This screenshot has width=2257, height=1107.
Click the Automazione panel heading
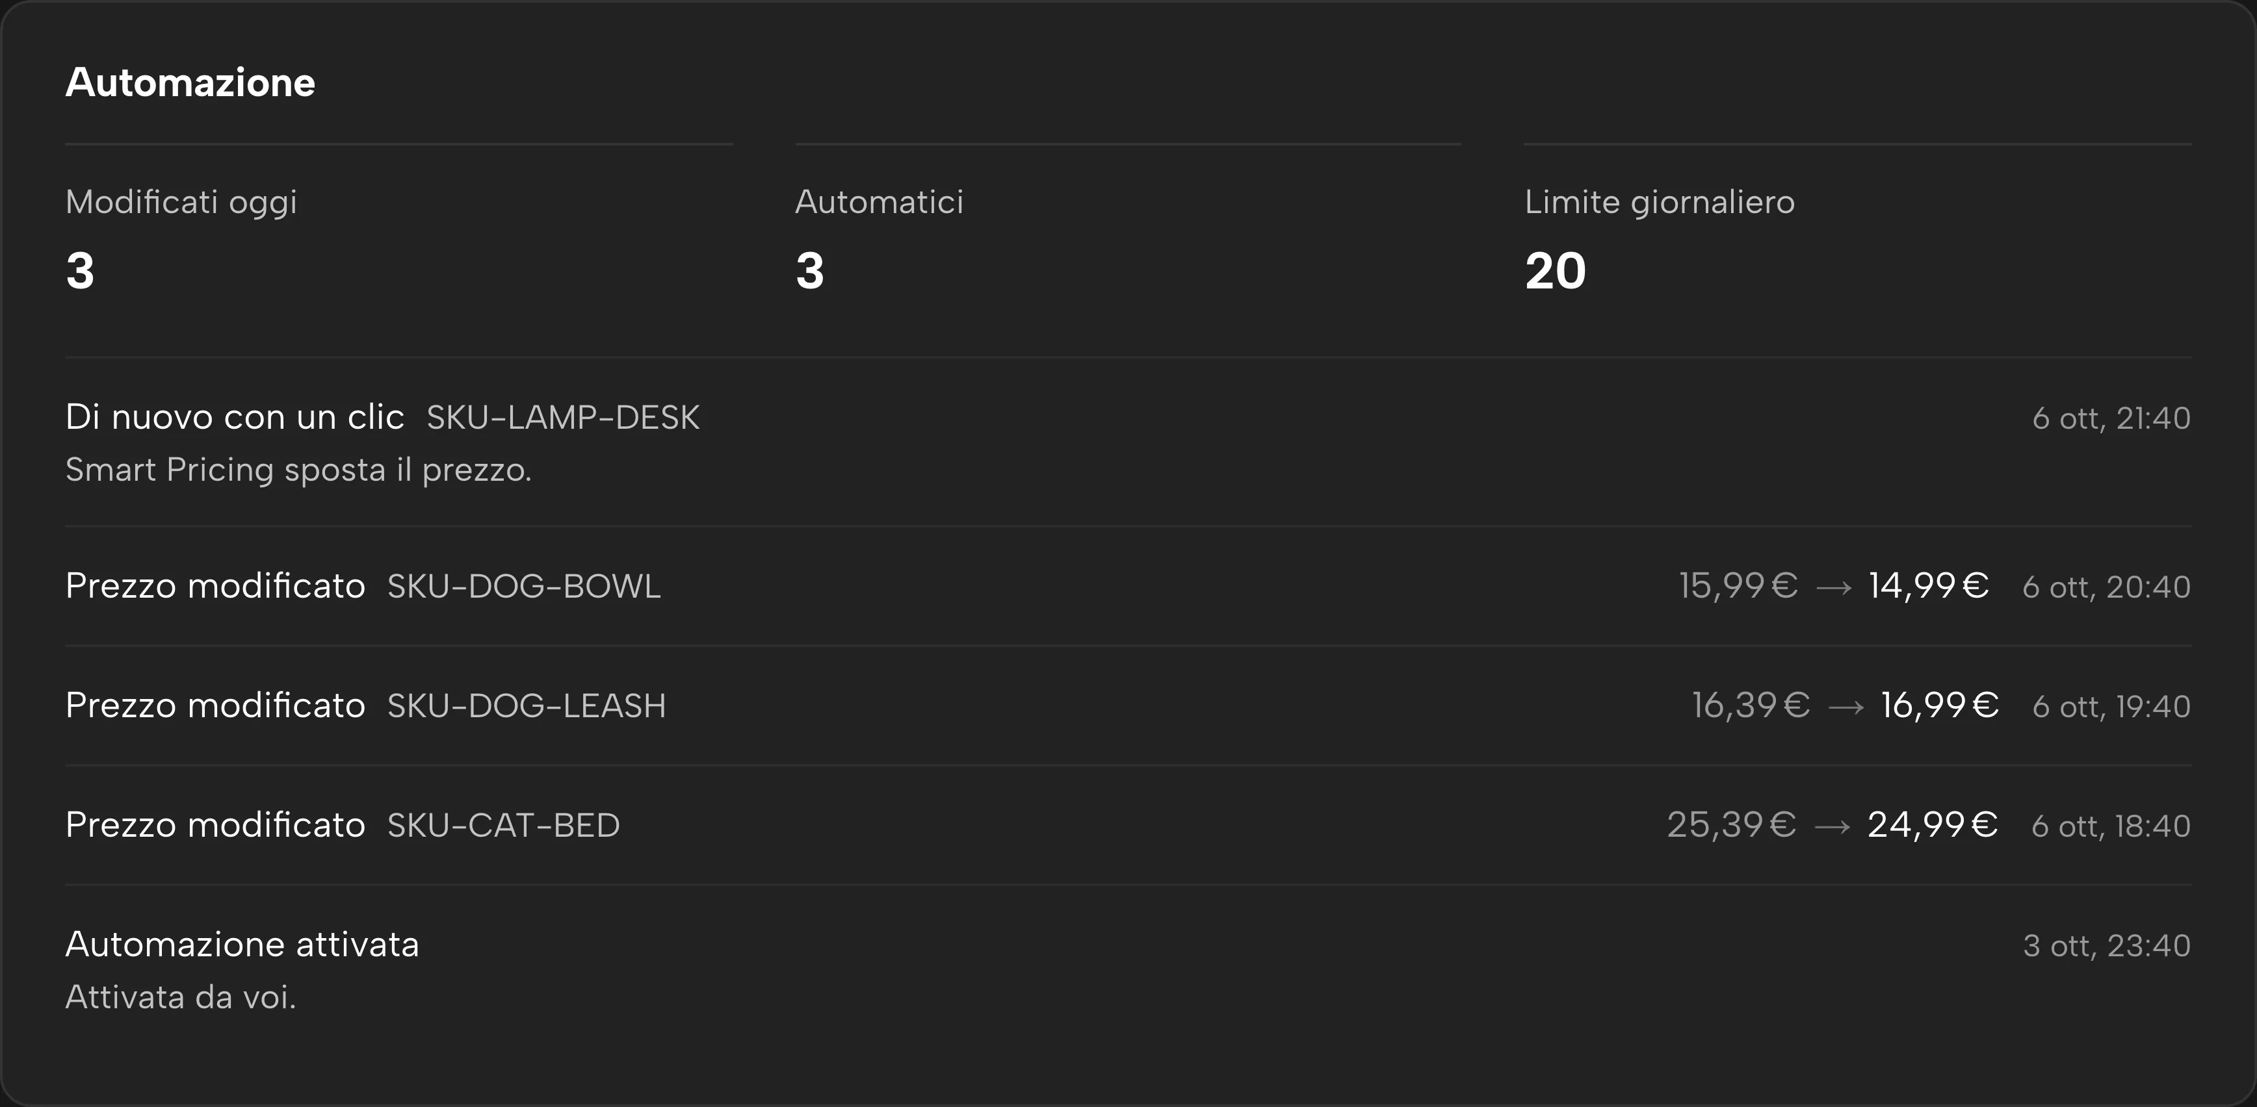[x=190, y=83]
